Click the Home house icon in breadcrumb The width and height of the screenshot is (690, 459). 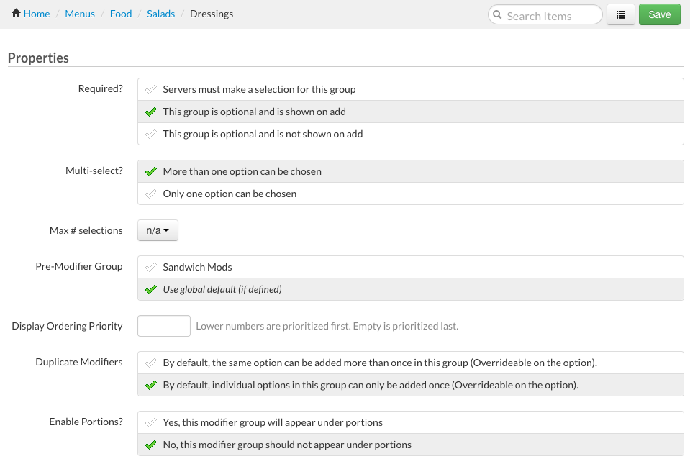pyautogui.click(x=16, y=14)
